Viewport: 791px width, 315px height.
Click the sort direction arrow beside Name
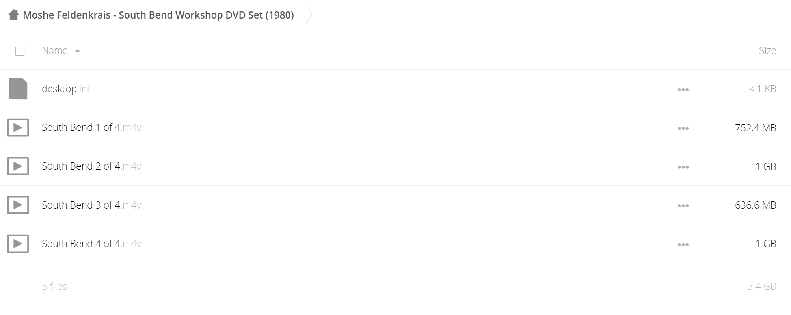coord(78,51)
